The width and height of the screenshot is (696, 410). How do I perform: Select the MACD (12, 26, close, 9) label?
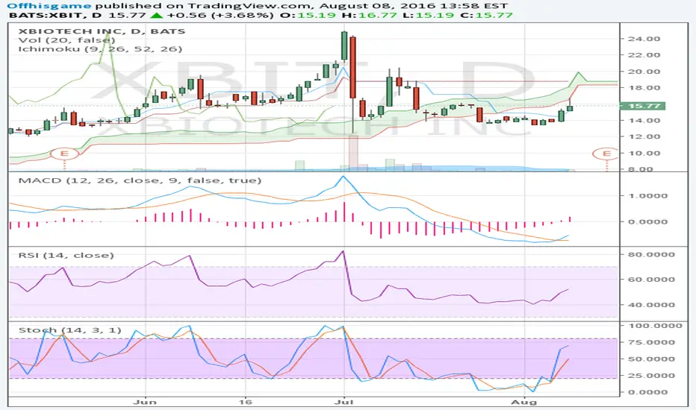140,180
